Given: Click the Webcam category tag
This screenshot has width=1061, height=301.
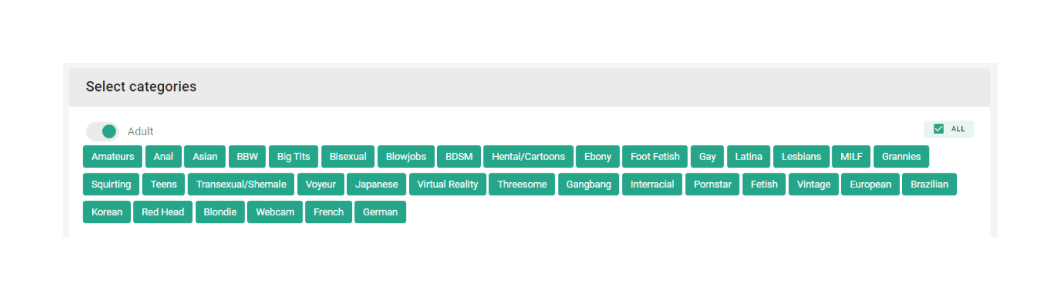Looking at the screenshot, I should pyautogui.click(x=274, y=212).
